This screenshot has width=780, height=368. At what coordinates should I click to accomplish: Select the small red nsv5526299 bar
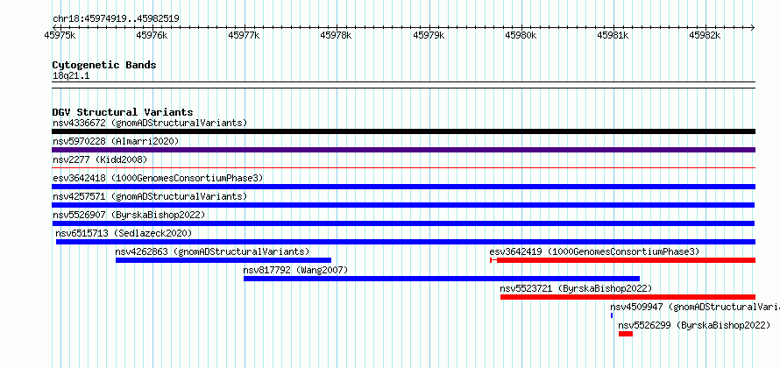[626, 334]
